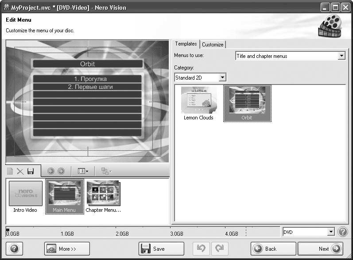
Task: Select the Chapter Menu thumbnail
Action: 103,196
